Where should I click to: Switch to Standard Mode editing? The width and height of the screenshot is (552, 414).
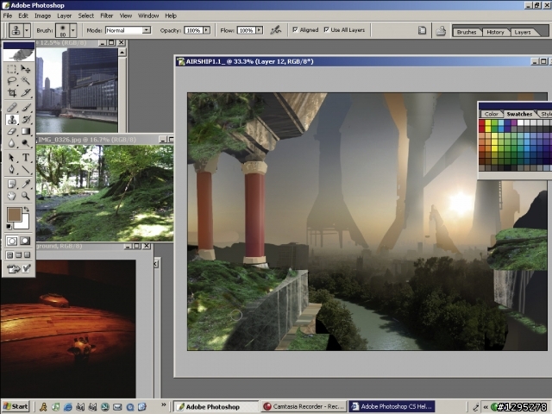pyautogui.click(x=12, y=241)
